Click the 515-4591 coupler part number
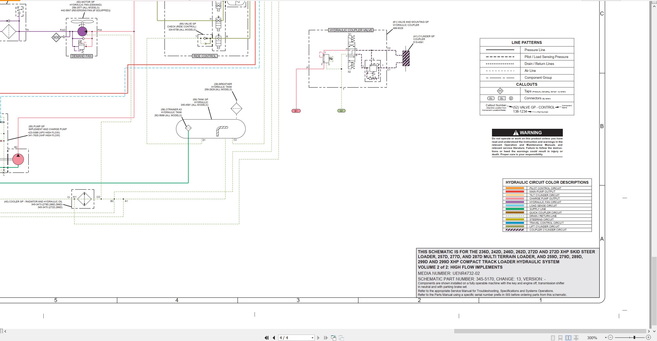This screenshot has width=657, height=341. (x=418, y=42)
